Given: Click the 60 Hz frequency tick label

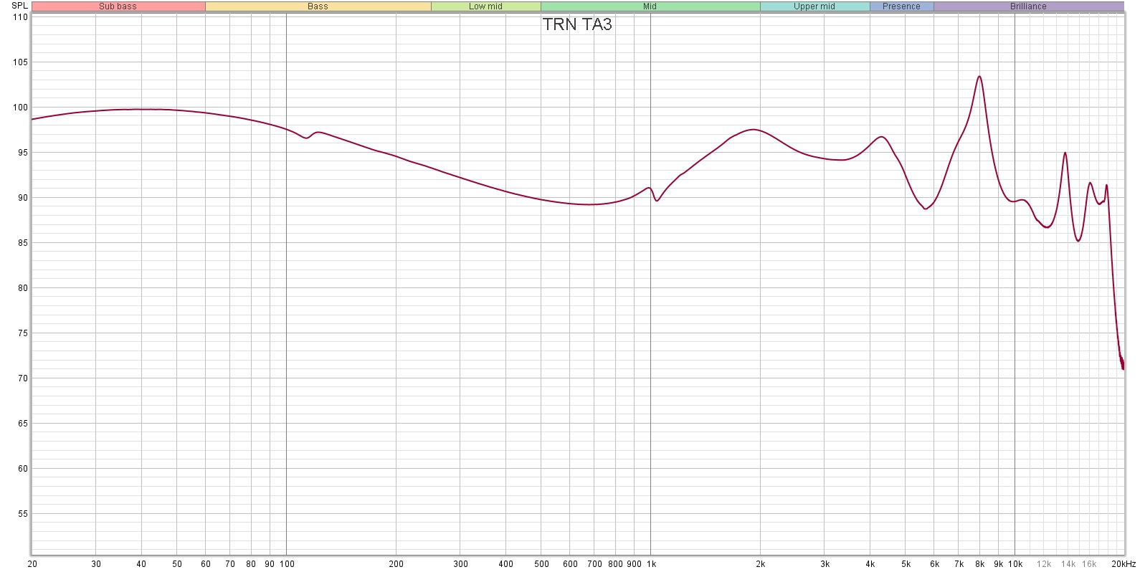Looking at the screenshot, I should coord(206,564).
